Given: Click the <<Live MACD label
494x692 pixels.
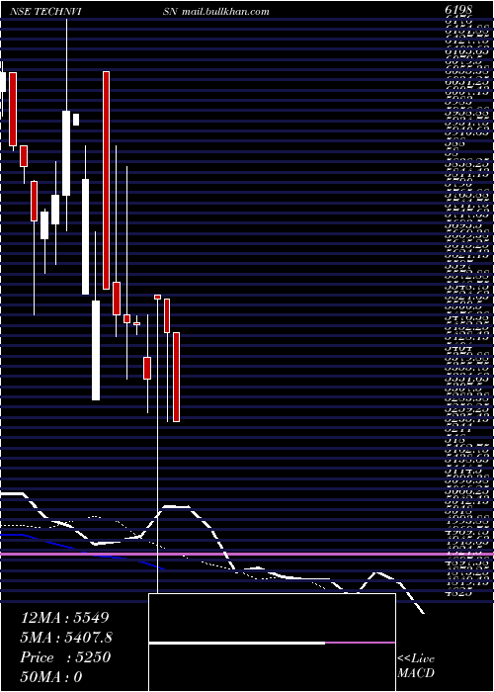Looking at the screenshot, I should [x=416, y=666].
